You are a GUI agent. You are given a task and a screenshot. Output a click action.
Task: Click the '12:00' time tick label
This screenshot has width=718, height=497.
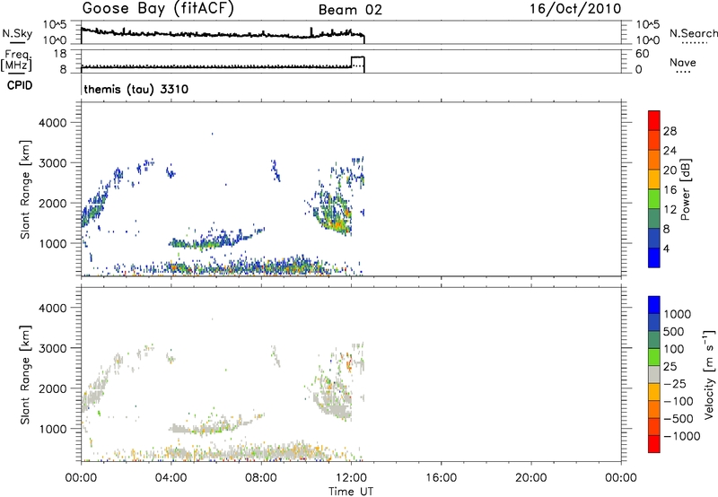[351, 478]
